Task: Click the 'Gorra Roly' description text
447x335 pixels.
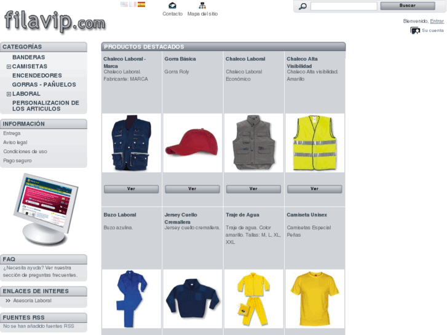Action: (x=176, y=72)
